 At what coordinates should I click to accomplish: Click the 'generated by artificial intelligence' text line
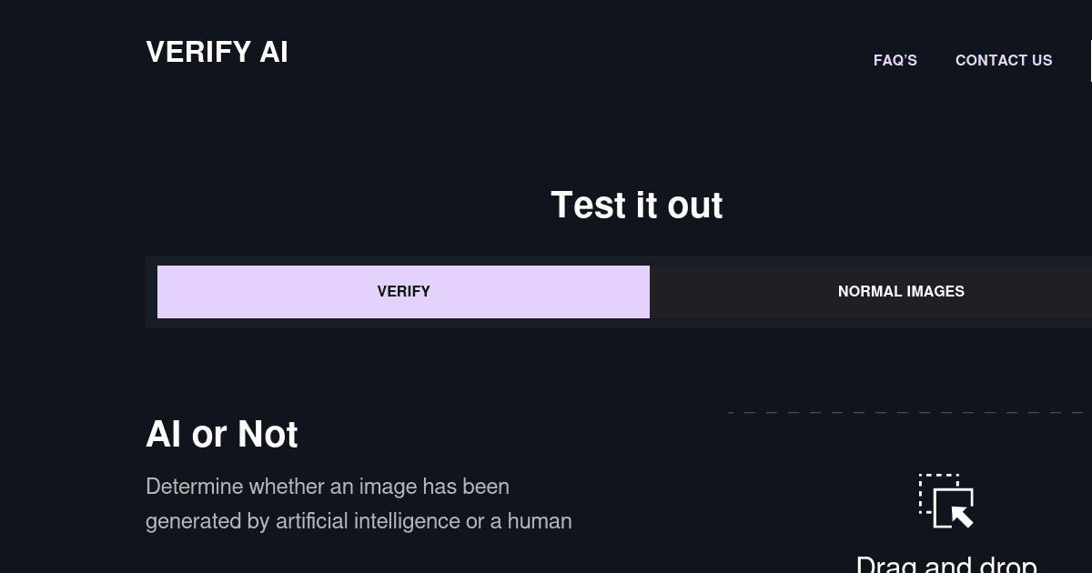(x=359, y=521)
